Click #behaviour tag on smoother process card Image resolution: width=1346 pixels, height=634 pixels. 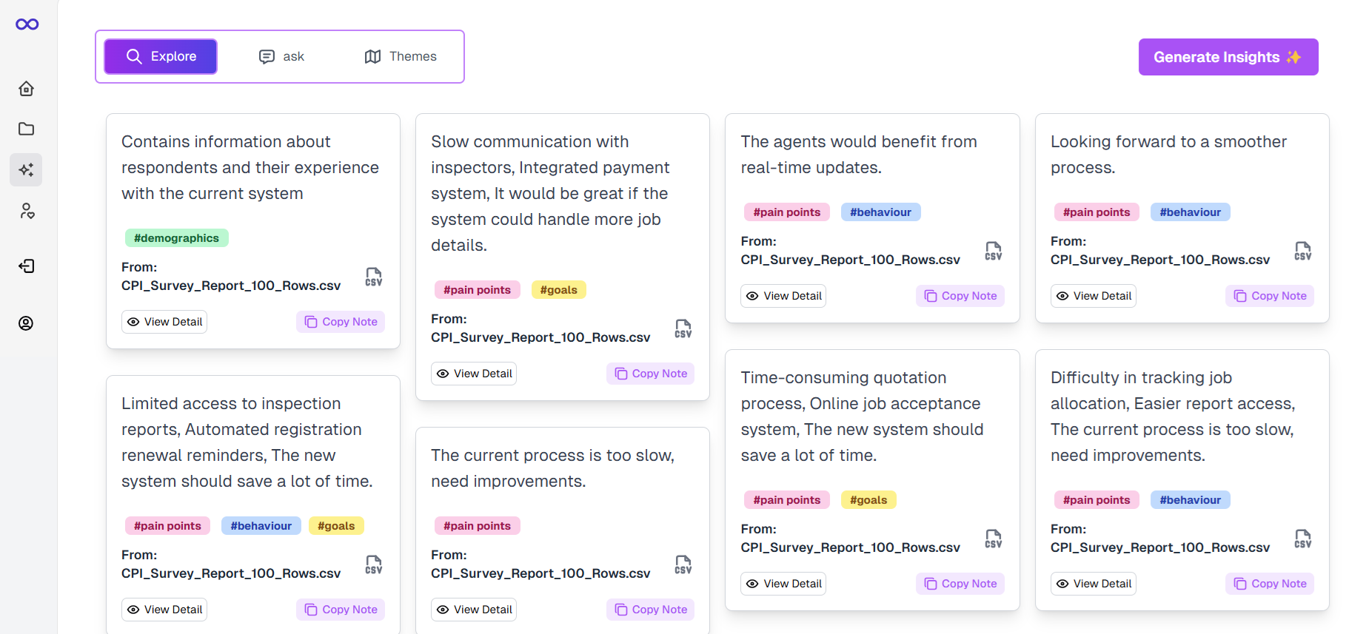1190,212
